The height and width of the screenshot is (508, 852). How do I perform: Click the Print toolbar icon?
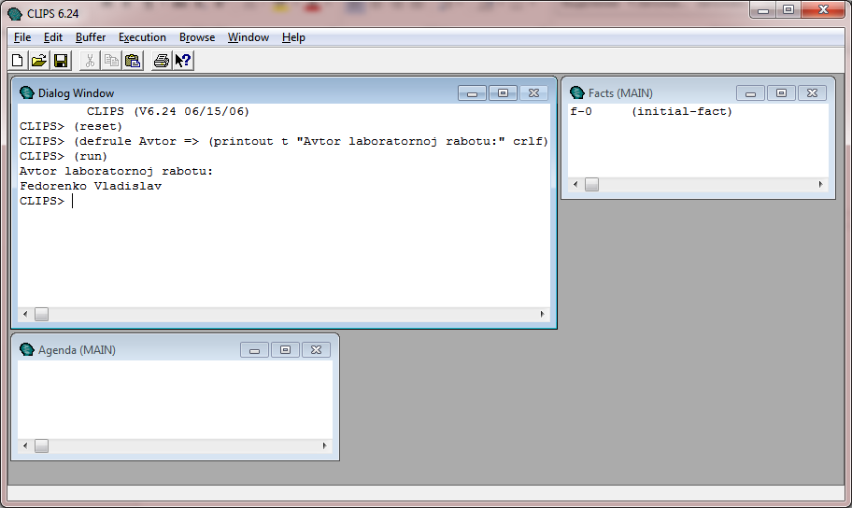[x=162, y=61]
